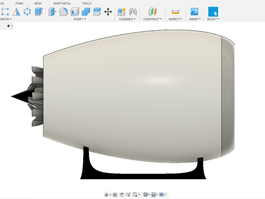
Task: Open the MODIFY dropdown menu
Action: point(79,19)
